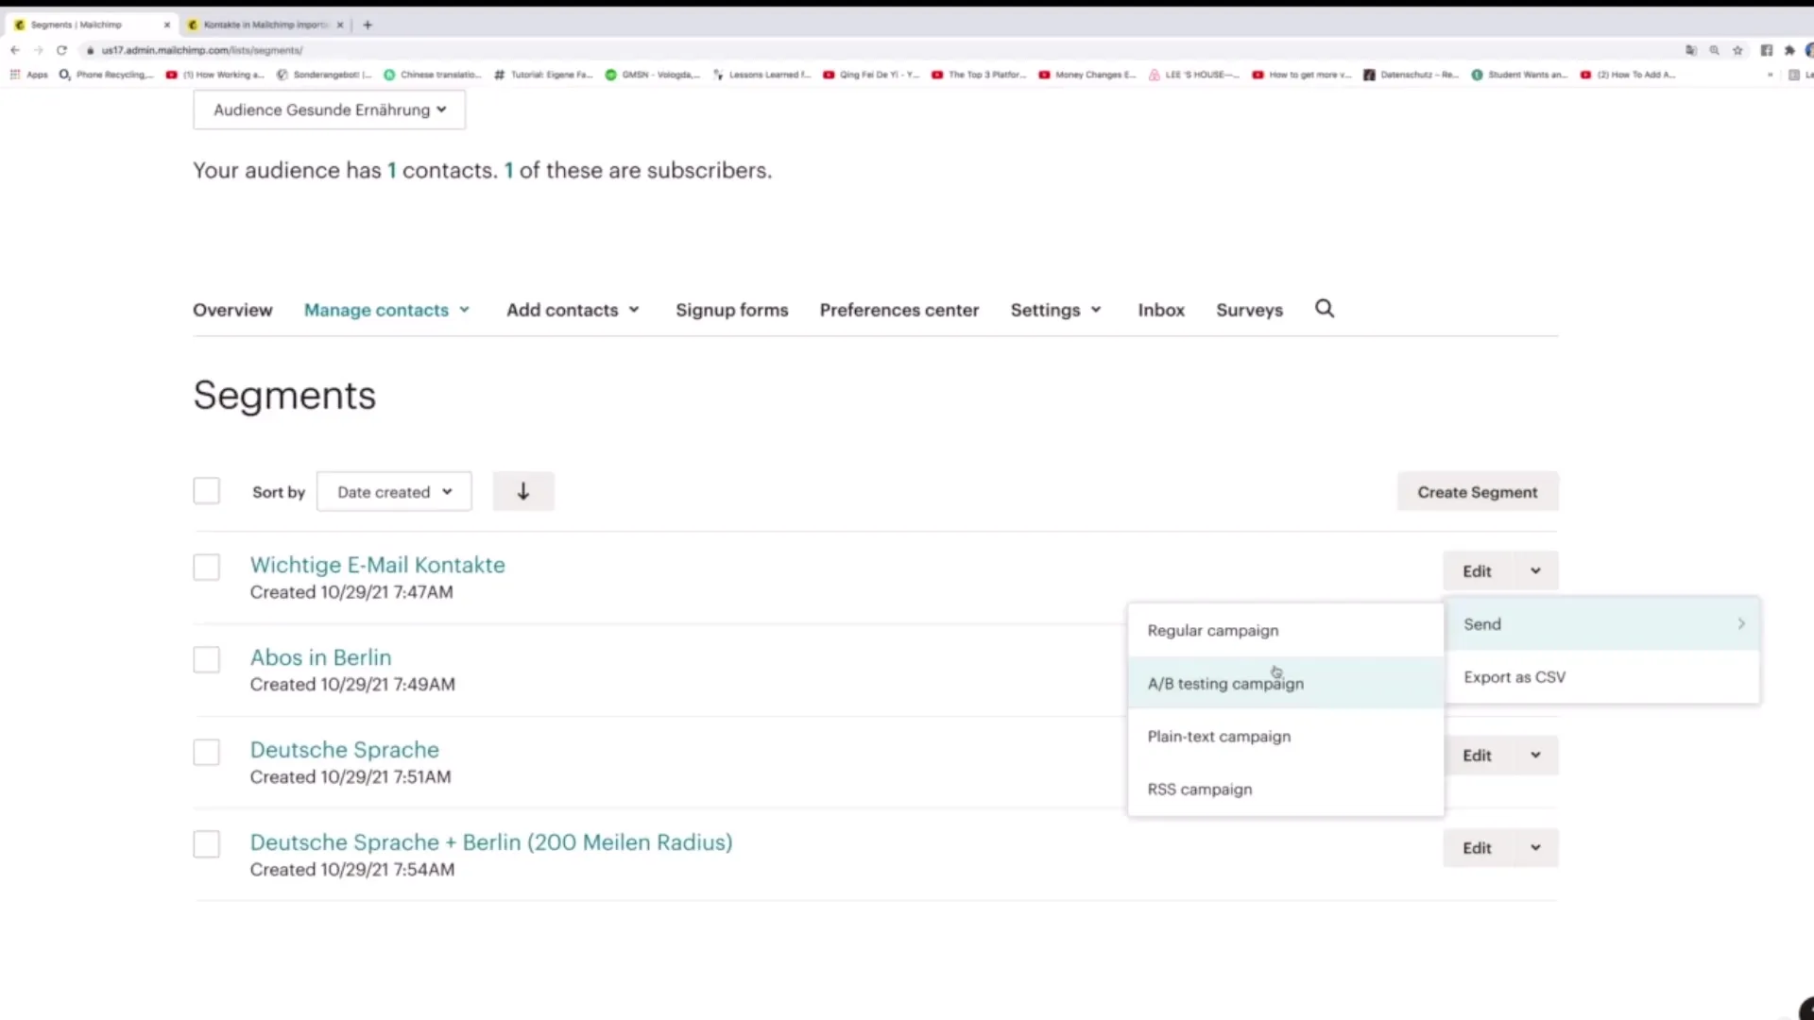The image size is (1814, 1020).
Task: Click the translate page icon
Action: click(x=1691, y=50)
